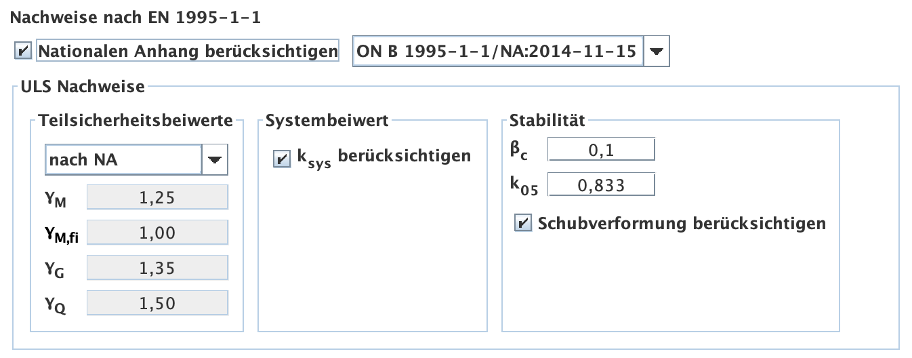Image resolution: width=912 pixels, height=358 pixels.
Task: Expand the Teilsicherheitsbeiwerte dropdown arrow
Action: pos(215,160)
